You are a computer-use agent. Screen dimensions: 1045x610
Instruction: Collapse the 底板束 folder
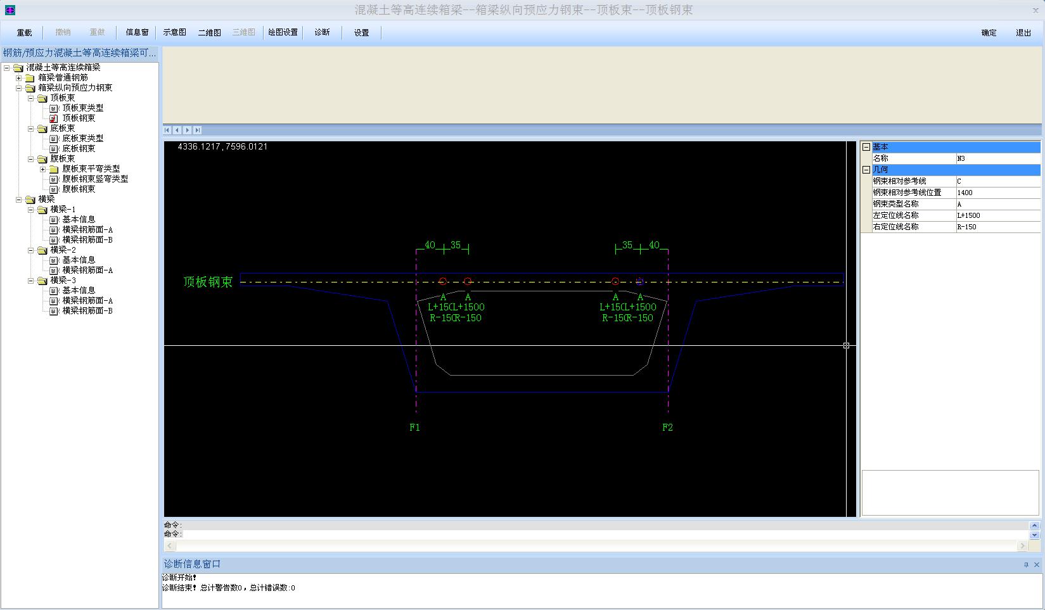[30, 129]
